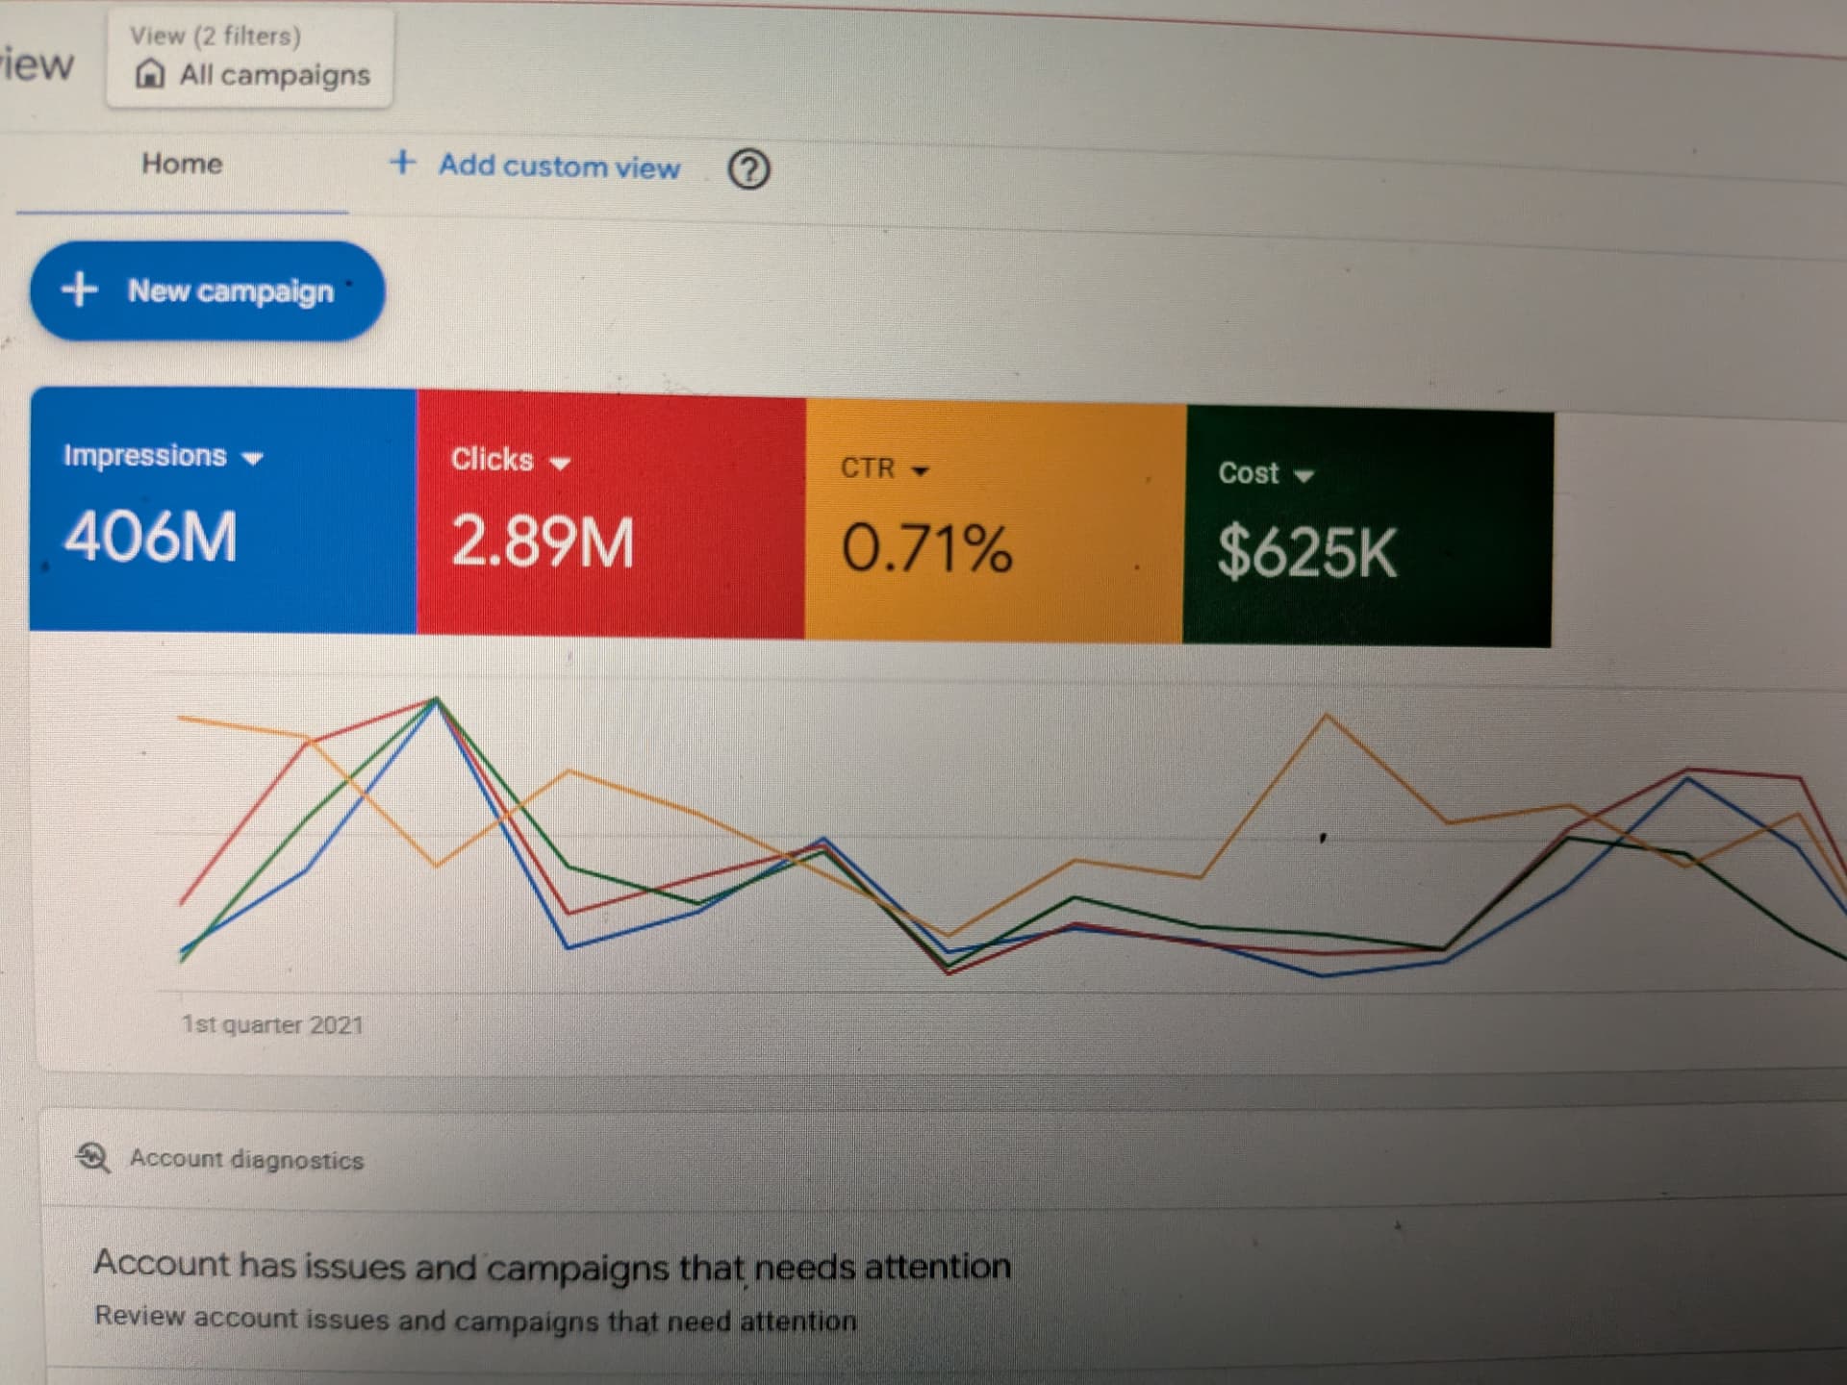Create a New campaign
The height and width of the screenshot is (1385, 1847).
[x=208, y=290]
